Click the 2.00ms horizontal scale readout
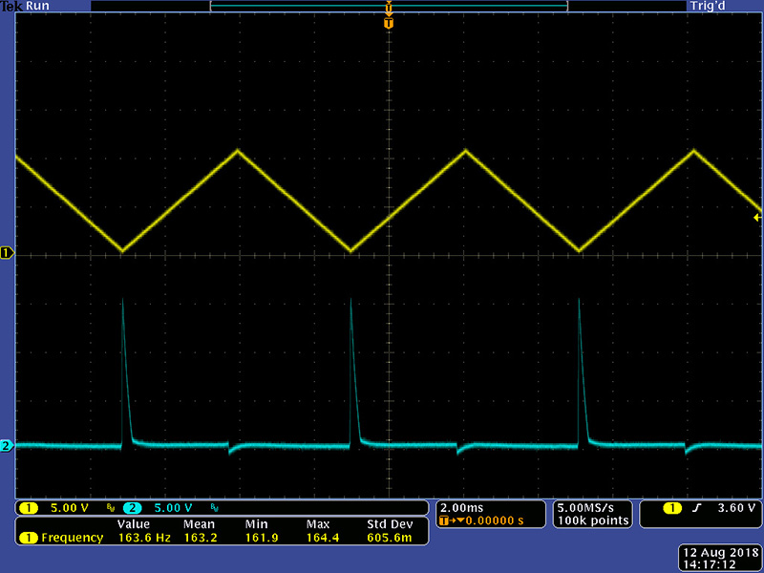This screenshot has width=764, height=573. coord(463,507)
